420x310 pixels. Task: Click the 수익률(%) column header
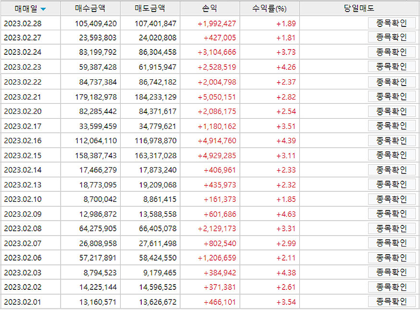(270, 8)
